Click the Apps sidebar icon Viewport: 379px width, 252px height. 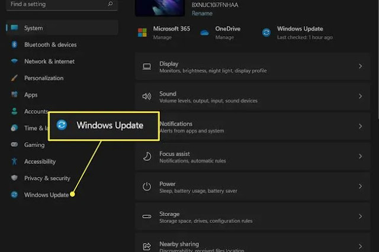(x=14, y=95)
